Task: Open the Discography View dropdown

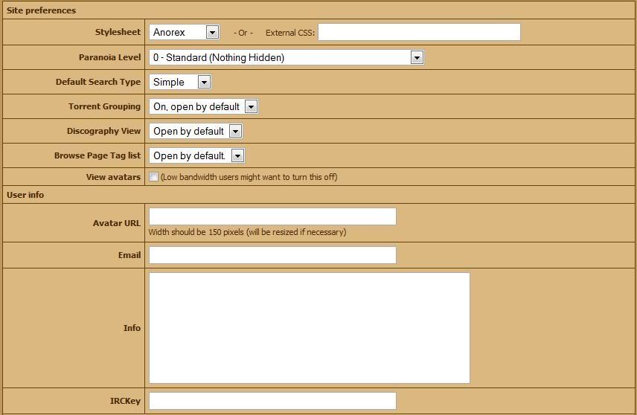Action: [196, 131]
